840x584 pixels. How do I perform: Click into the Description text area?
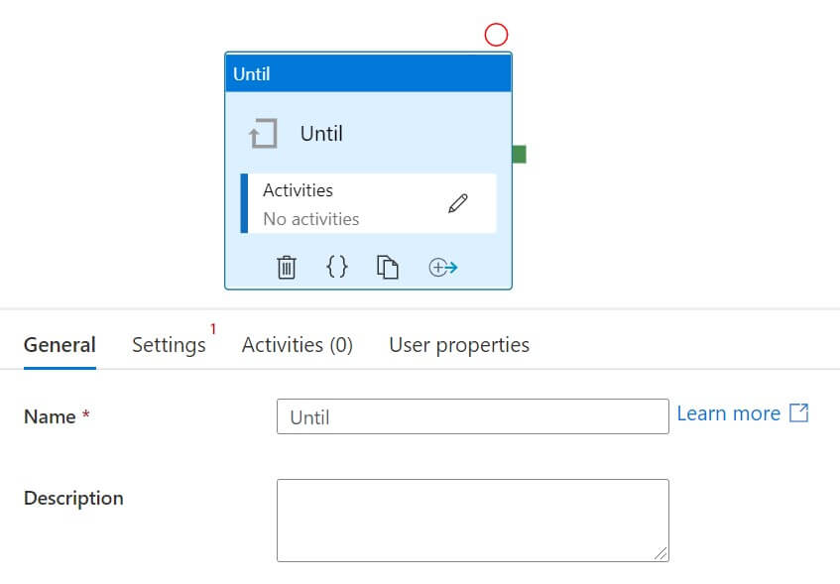tap(472, 520)
